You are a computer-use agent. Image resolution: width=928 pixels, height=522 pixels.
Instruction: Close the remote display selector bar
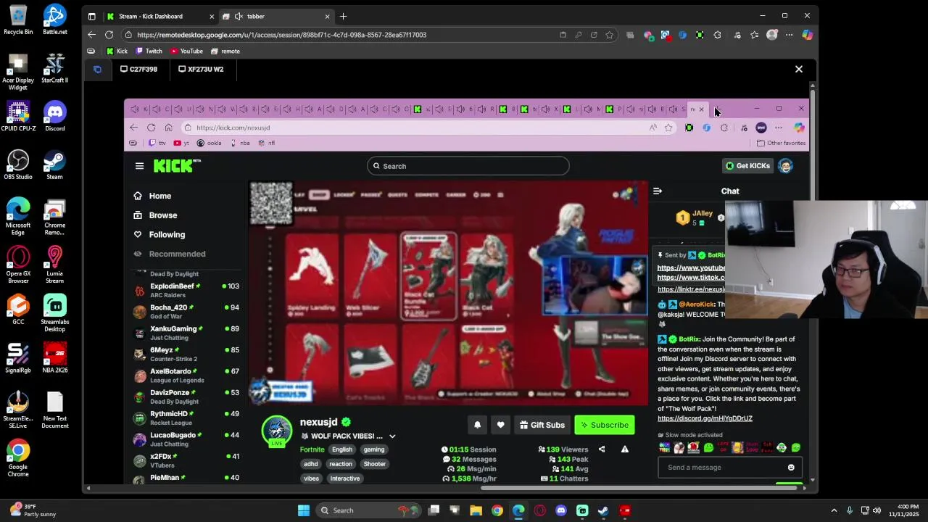point(799,69)
